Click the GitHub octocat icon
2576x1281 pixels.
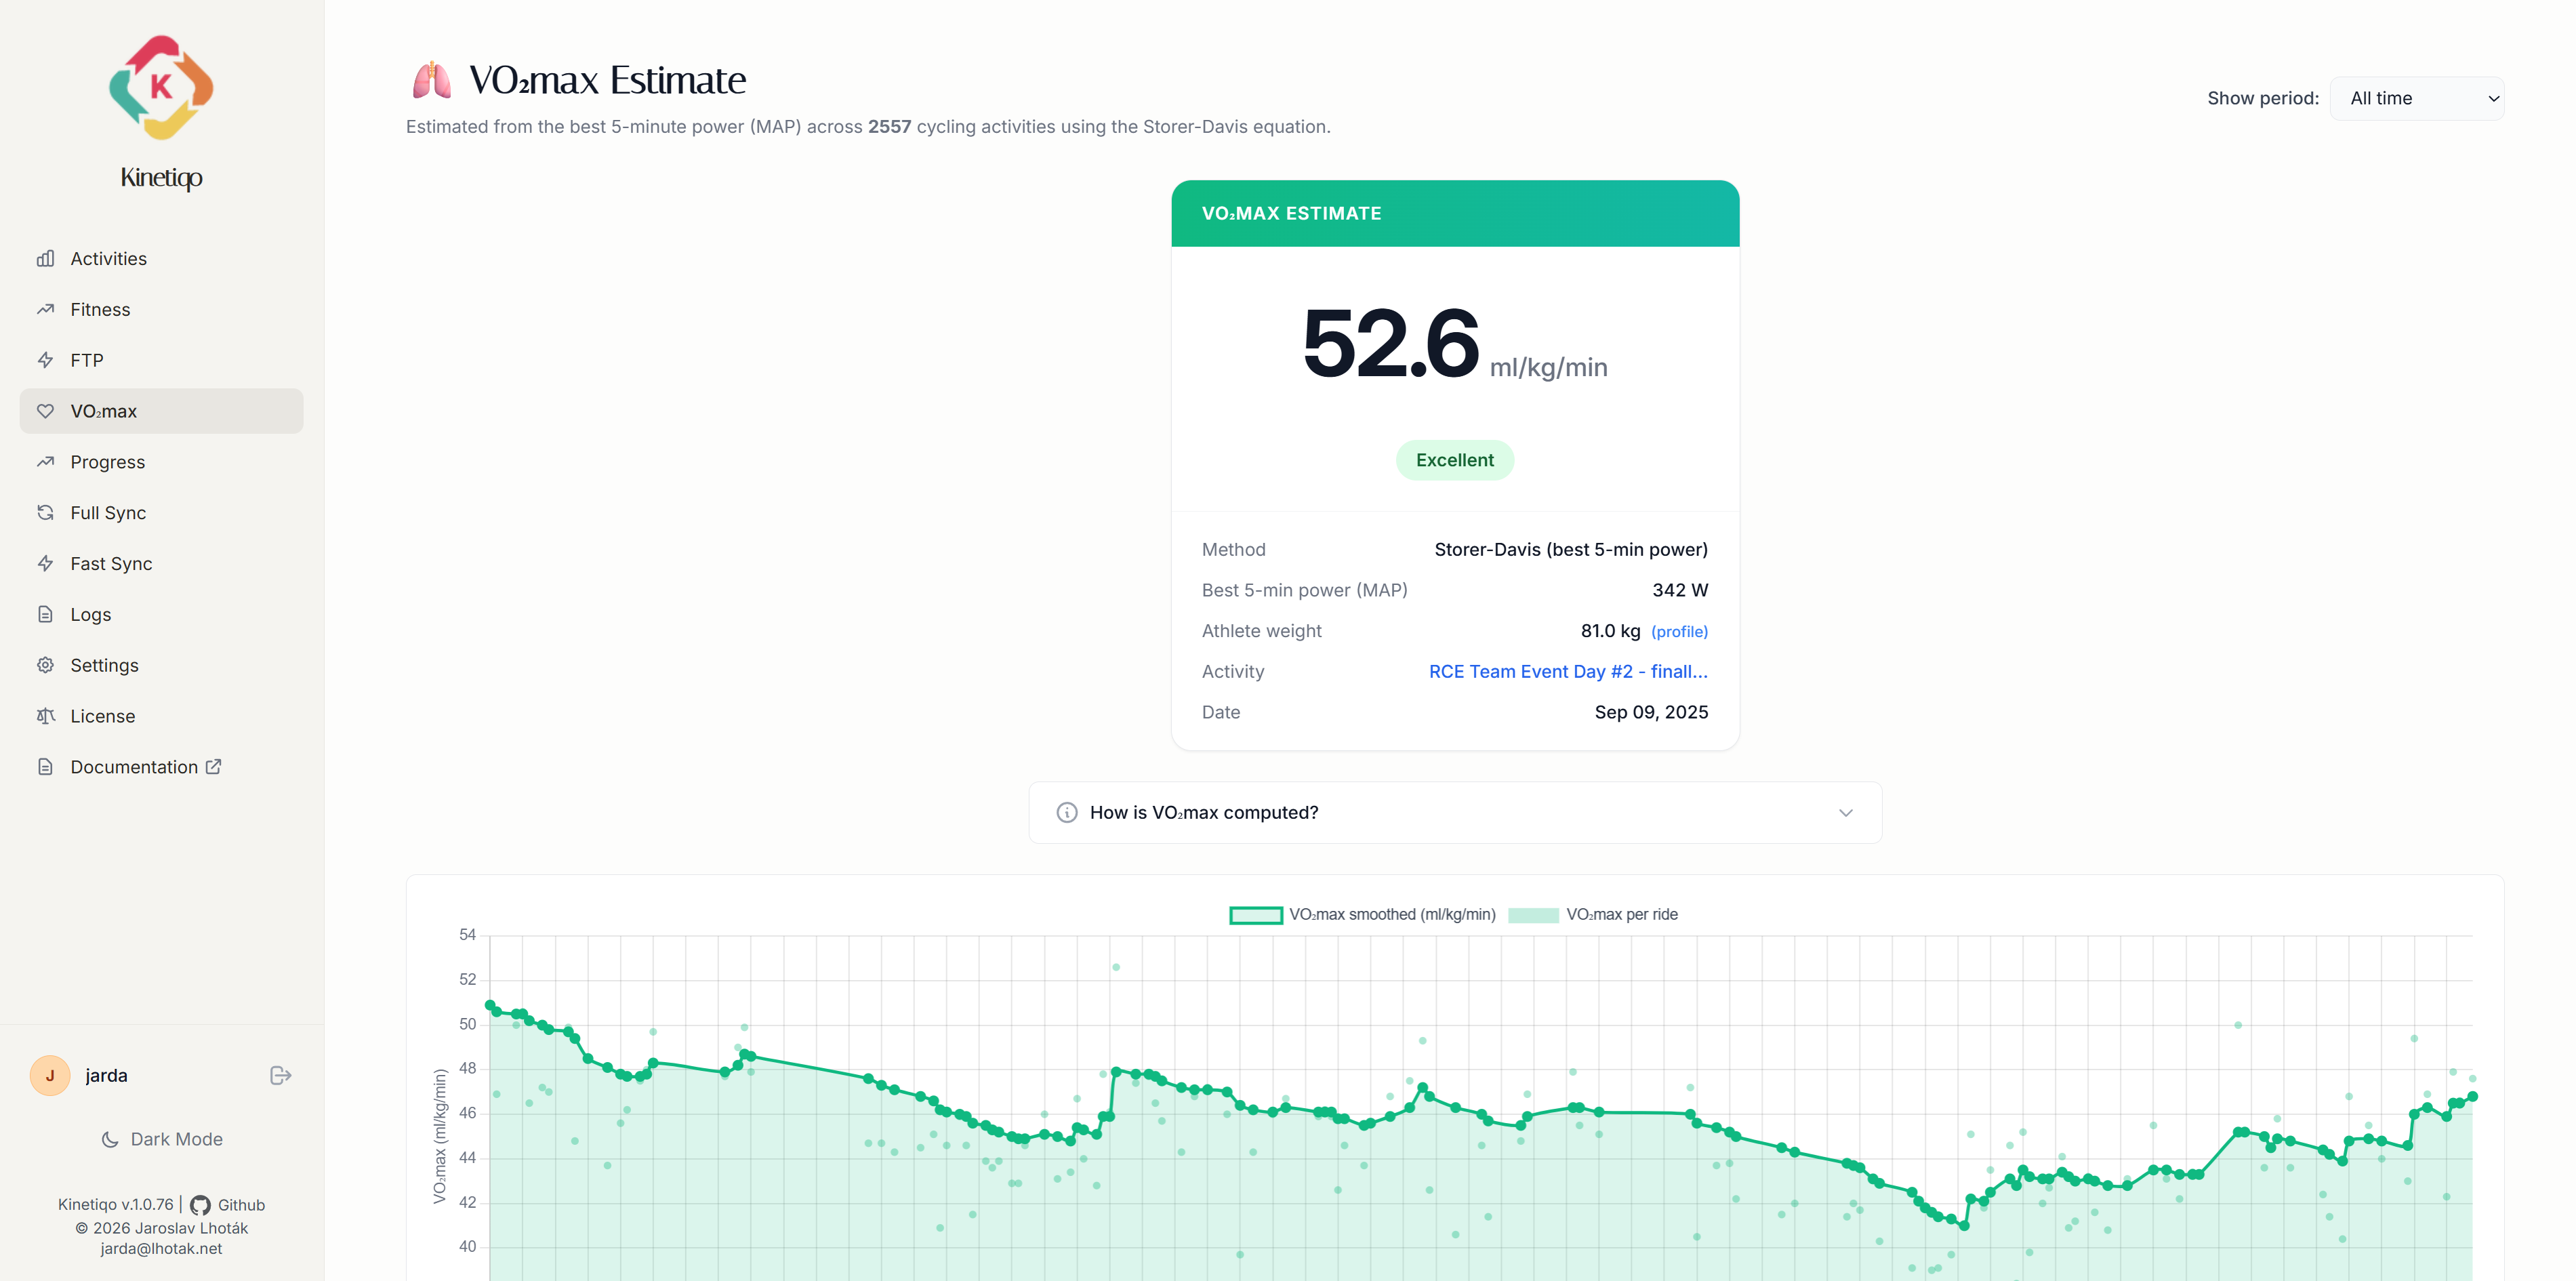(200, 1206)
